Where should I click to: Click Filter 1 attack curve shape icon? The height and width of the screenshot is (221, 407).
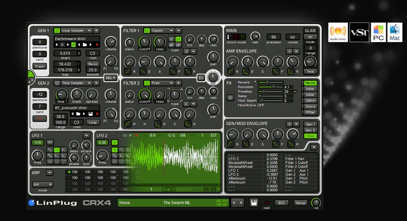point(128,72)
